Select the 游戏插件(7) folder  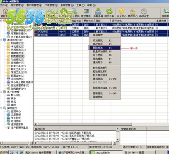16,63
